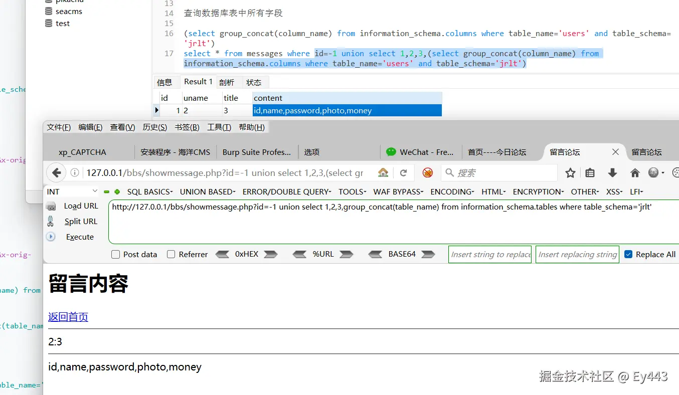Click right arrow after BASE64
The width and height of the screenshot is (679, 395).
[x=428, y=254]
